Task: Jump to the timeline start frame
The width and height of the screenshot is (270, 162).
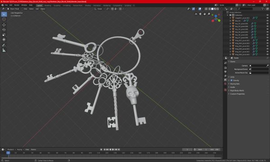Action: [x=104, y=149]
